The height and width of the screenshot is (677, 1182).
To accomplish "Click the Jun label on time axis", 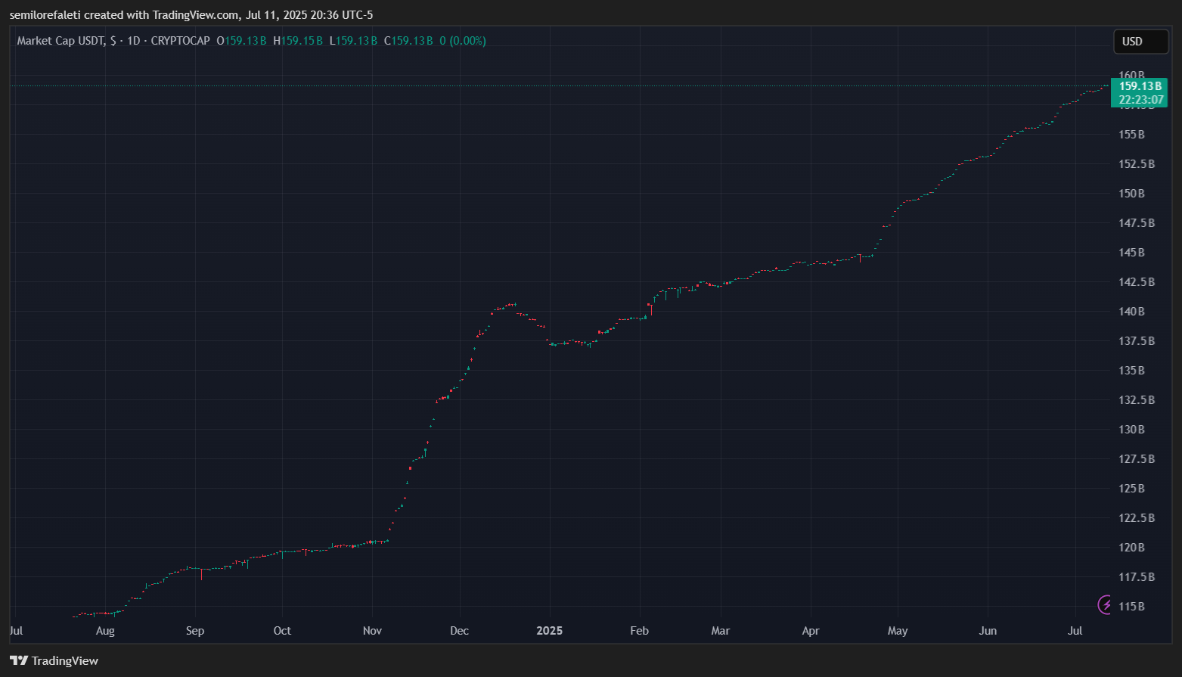I will pyautogui.click(x=988, y=631).
